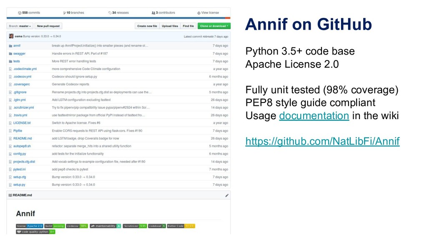Viewport: 427px width, 240px height.
Task: Click the build passing badge
Action: click(55, 226)
